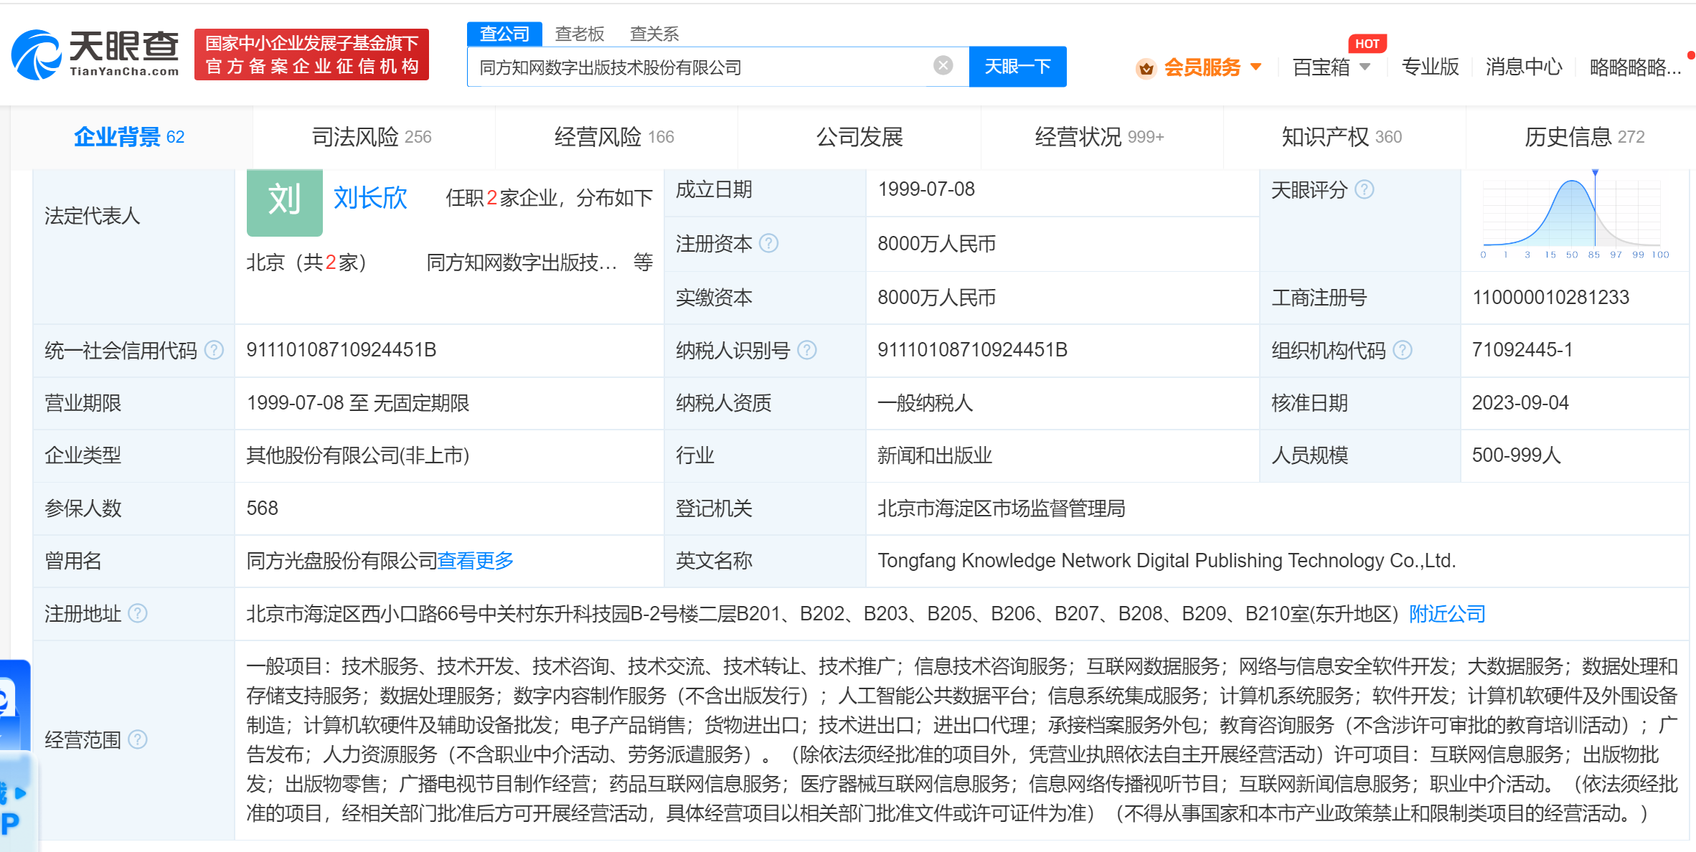Click 人员规模 value 500-999人
Viewport: 1696px width, 852px height.
[x=1516, y=455]
